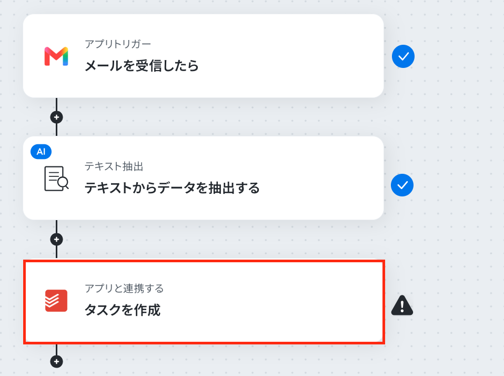
Task: Click the blue checkmark beside テキストからデータを抽出する
Action: 402,185
